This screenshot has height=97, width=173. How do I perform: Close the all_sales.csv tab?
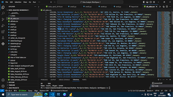(x=156, y=7)
